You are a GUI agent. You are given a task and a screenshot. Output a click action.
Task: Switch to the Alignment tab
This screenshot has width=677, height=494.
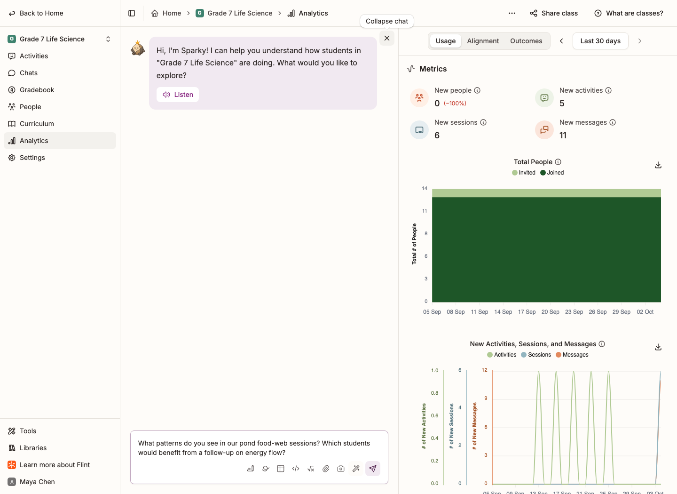point(483,41)
